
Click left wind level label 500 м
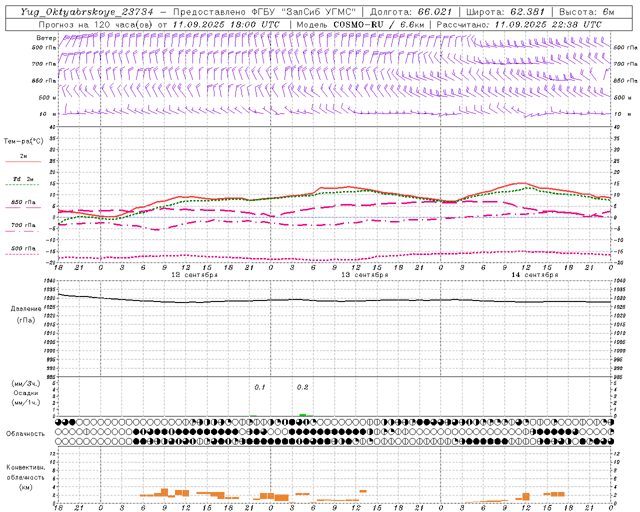click(x=47, y=97)
